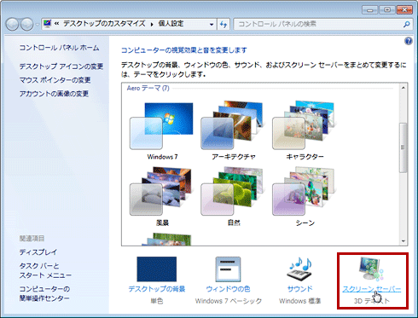This screenshot has height=318, width=418.
Task: Select the 風景 theme
Action: click(x=161, y=197)
